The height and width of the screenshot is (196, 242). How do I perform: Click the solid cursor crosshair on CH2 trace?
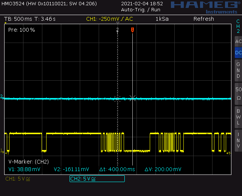point(133,98)
